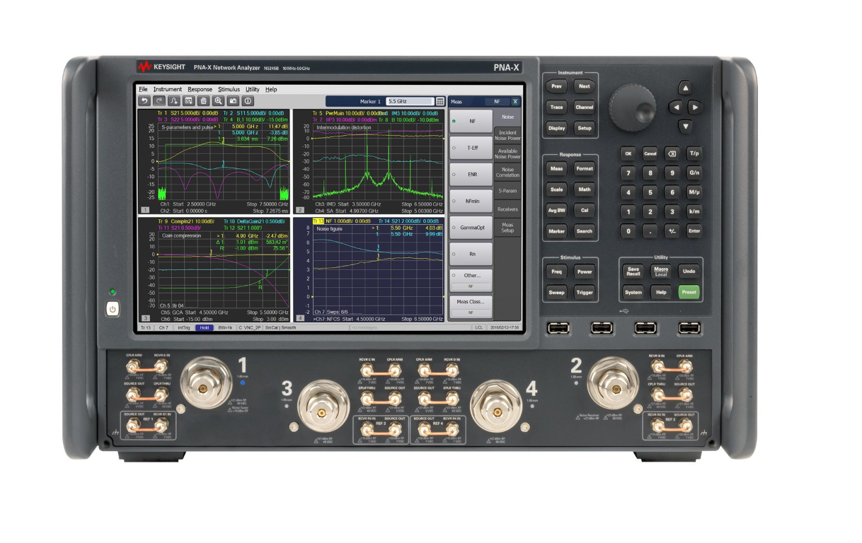The width and height of the screenshot is (862, 543).
Task: Click the SrcCal | Smooth status entry
Action: click(280, 328)
